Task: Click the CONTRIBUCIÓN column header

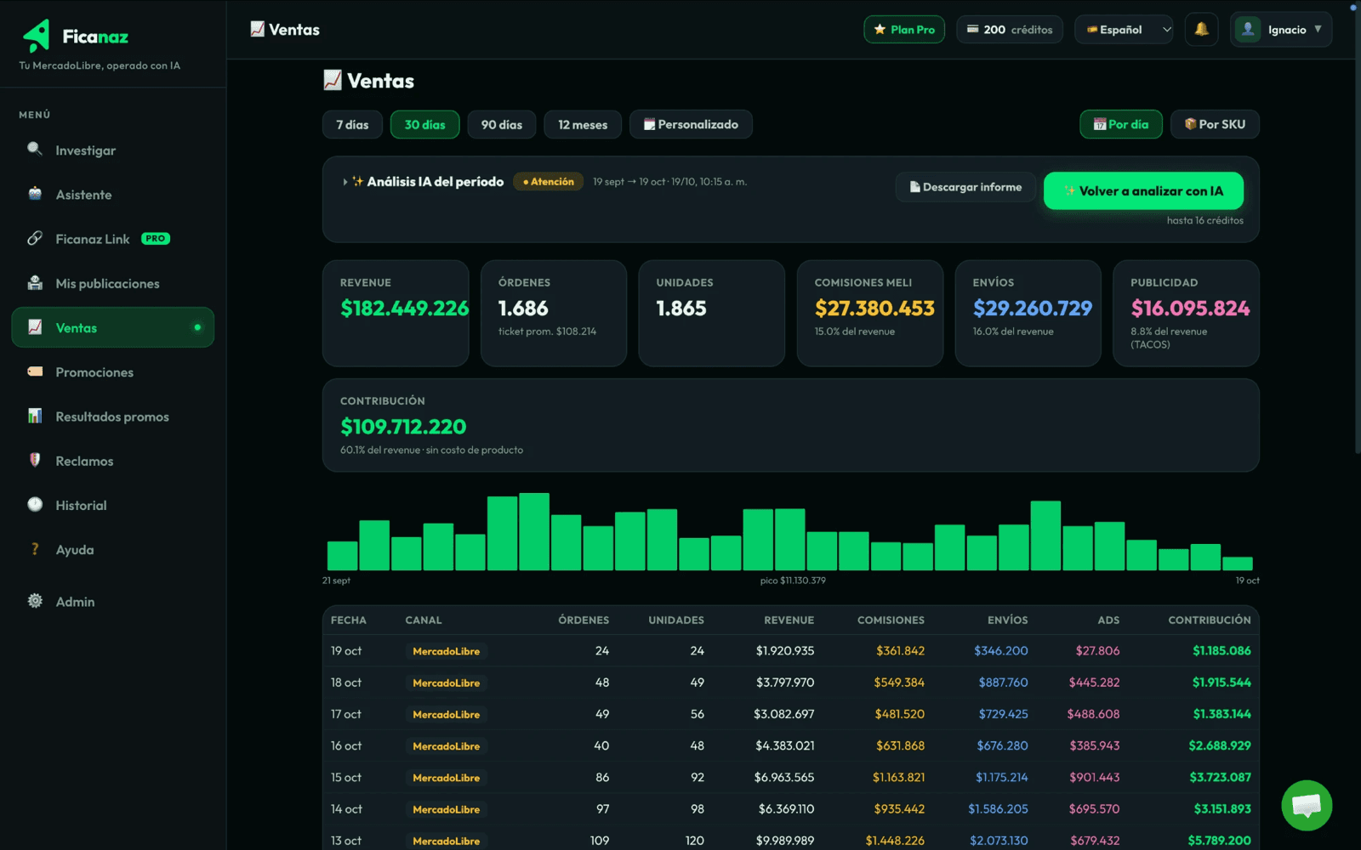Action: [1210, 620]
